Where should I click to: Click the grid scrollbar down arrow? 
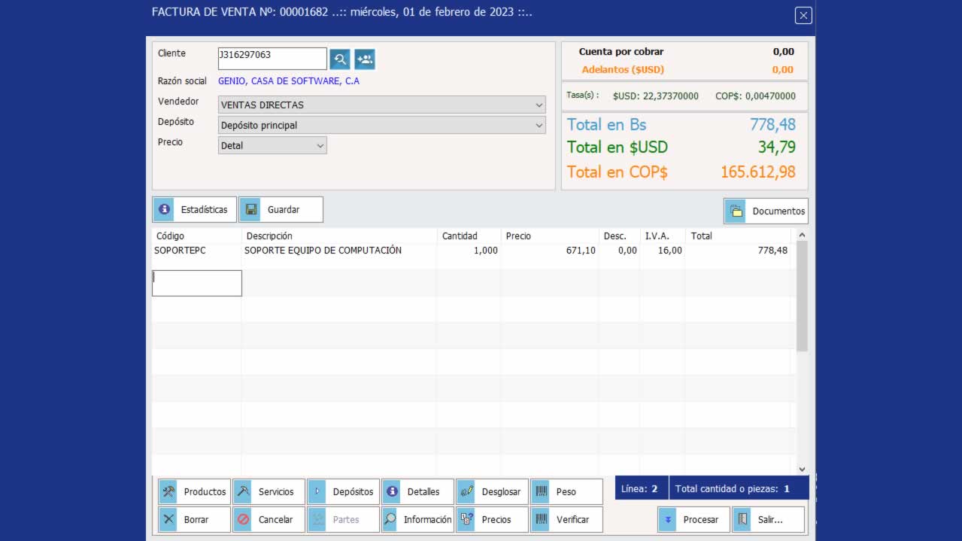click(x=802, y=469)
